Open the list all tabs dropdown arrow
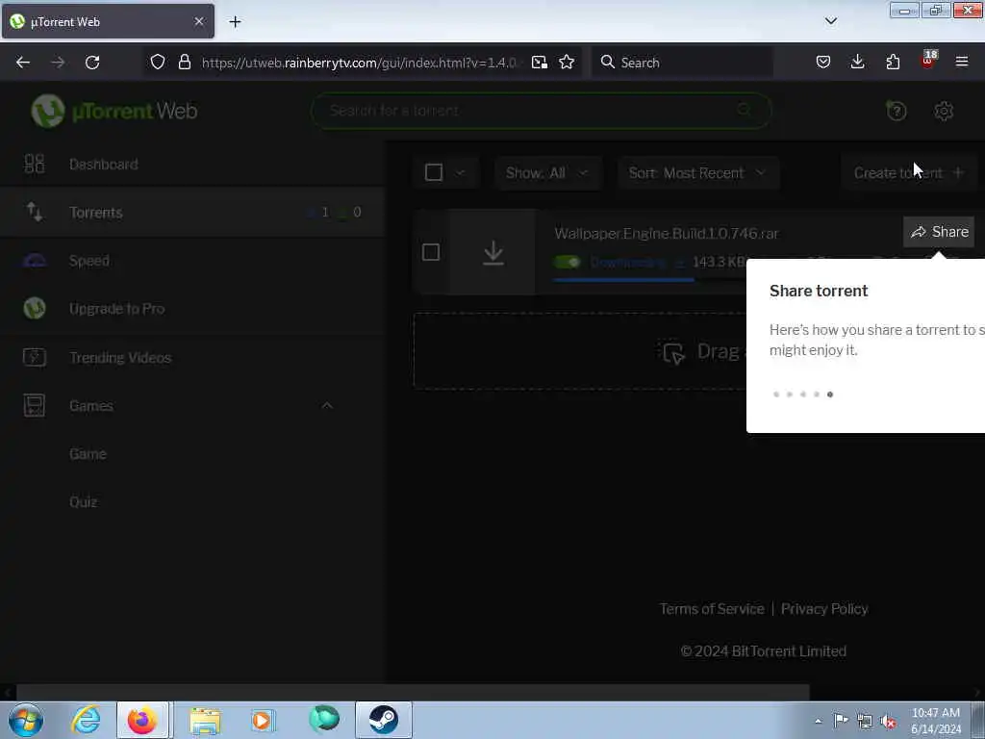Image resolution: width=985 pixels, height=739 pixels. coord(830,21)
